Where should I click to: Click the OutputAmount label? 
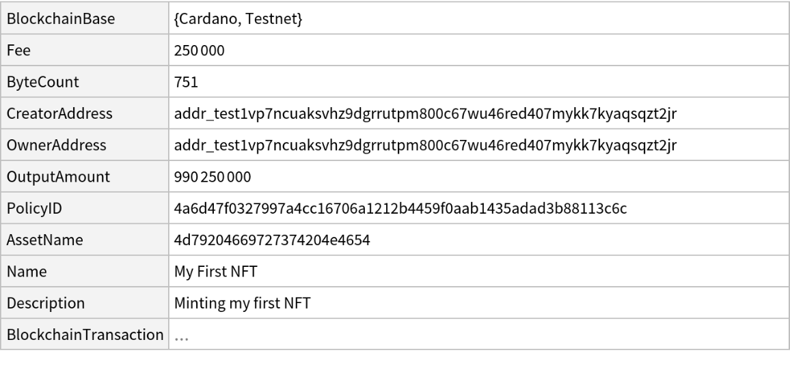click(x=59, y=177)
